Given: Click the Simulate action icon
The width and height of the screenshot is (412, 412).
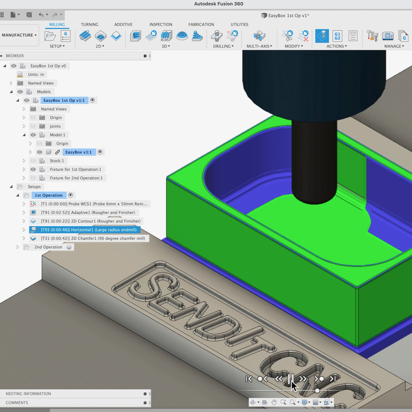Looking at the screenshot, I should click(322, 36).
